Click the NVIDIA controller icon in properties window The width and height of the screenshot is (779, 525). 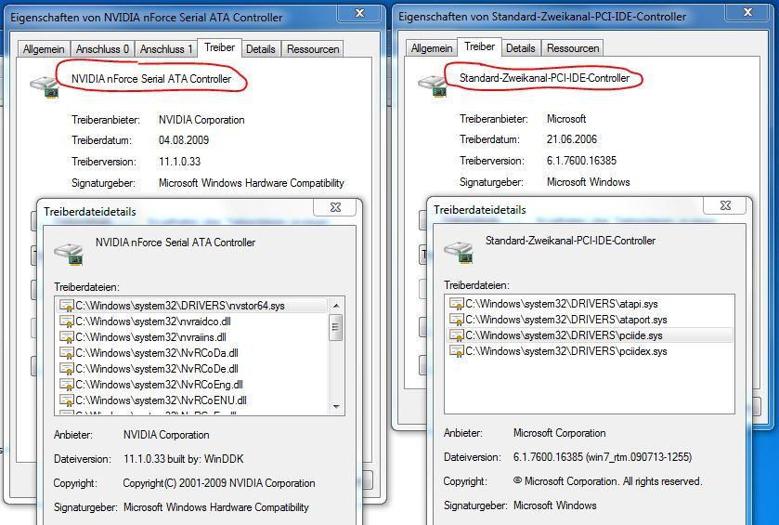click(45, 86)
